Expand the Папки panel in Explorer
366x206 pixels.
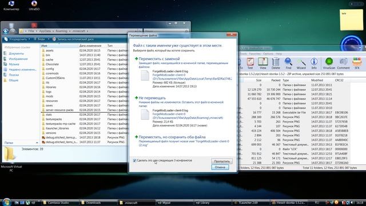pyautogui.click(x=37, y=142)
